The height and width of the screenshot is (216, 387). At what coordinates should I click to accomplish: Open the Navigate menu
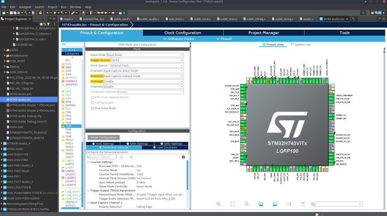pos(25,7)
